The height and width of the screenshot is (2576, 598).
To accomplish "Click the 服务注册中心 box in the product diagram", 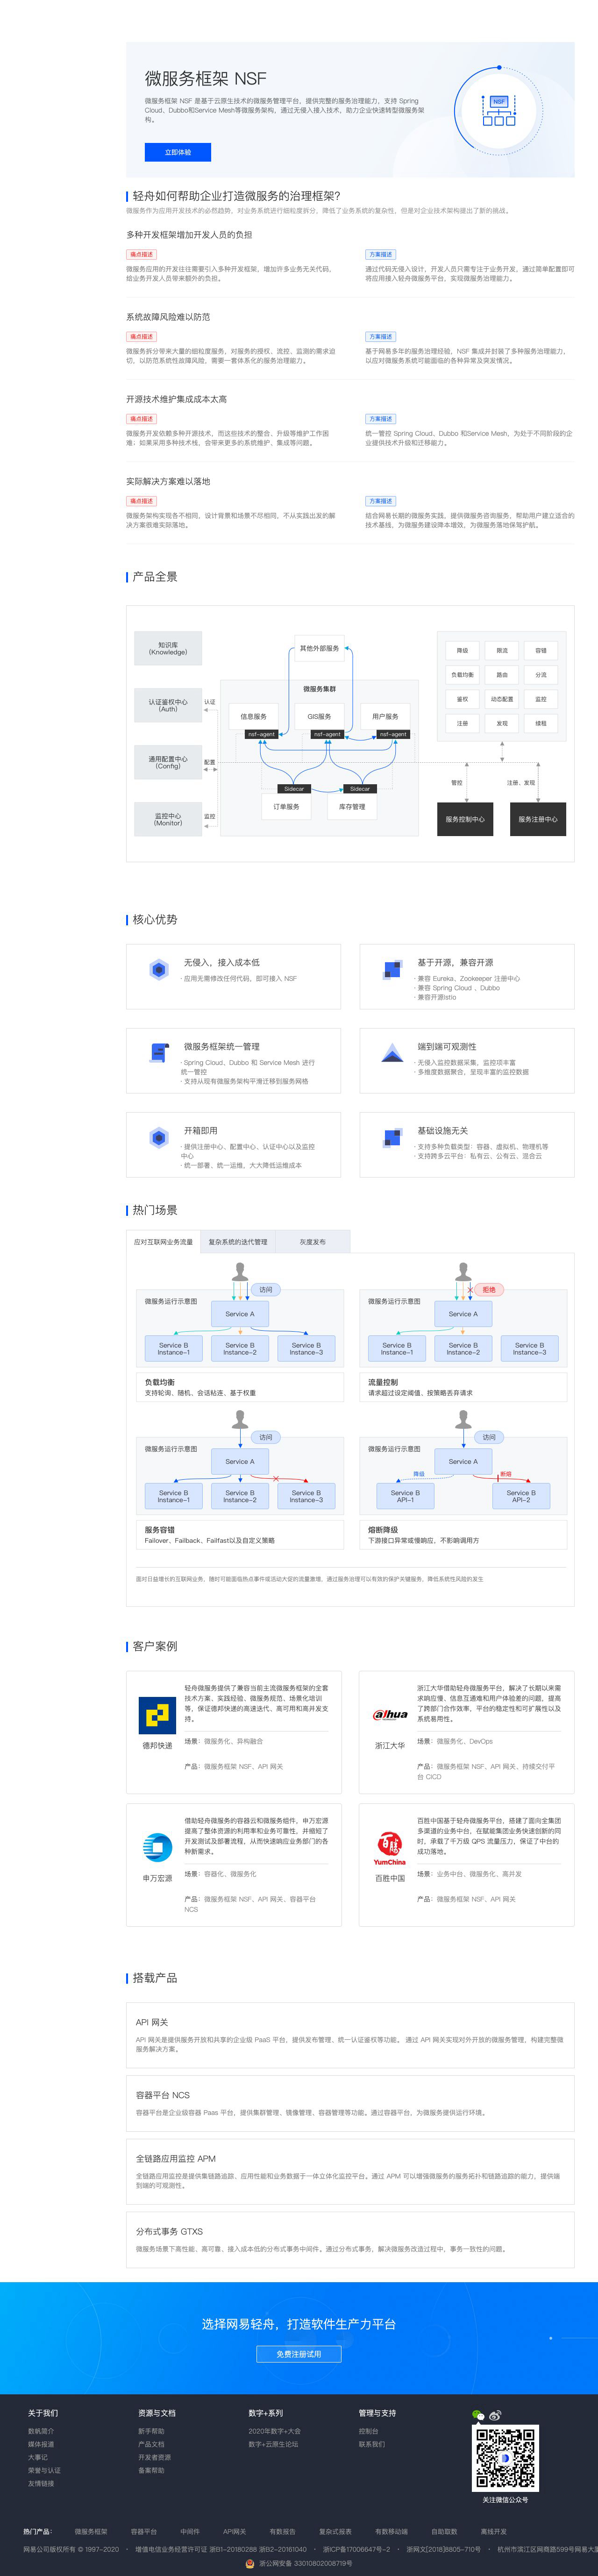I will point(538,819).
